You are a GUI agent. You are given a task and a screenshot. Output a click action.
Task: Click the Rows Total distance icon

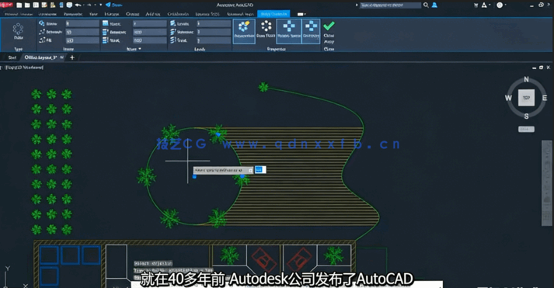click(x=106, y=40)
